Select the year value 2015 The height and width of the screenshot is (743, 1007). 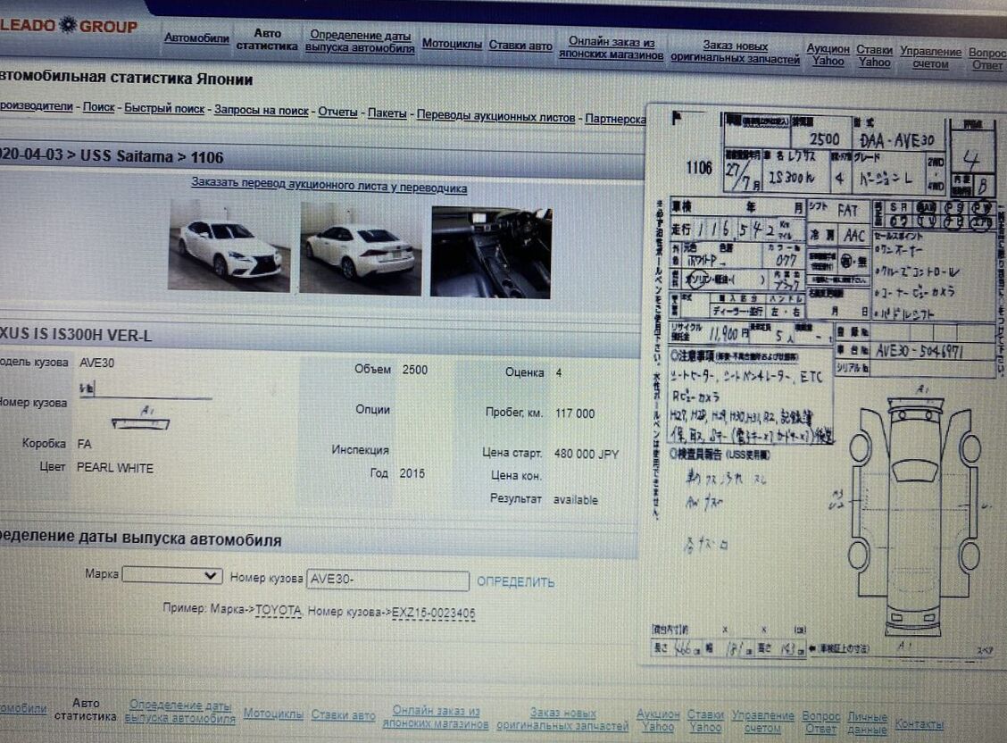[x=412, y=473]
